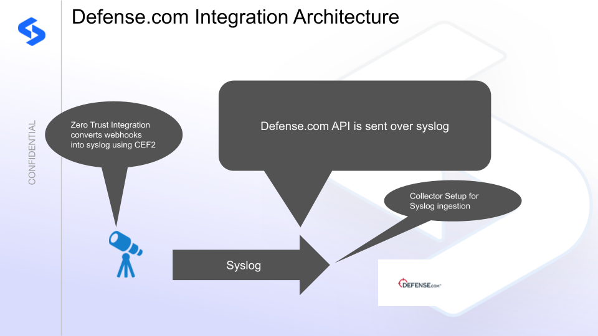Click the pointer tail of Zero Trust callout

(113, 199)
